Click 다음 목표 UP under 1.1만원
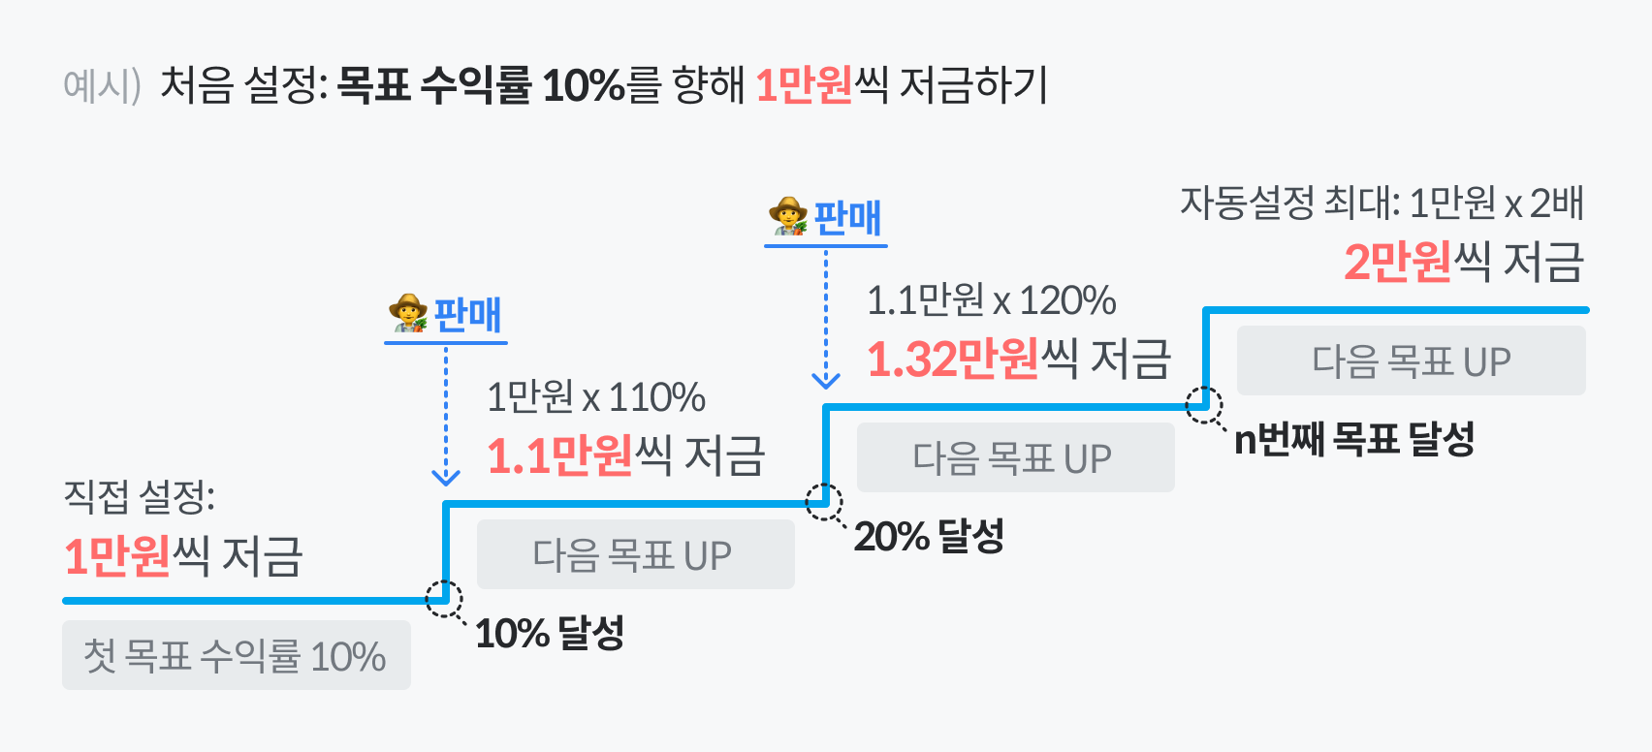 [636, 554]
